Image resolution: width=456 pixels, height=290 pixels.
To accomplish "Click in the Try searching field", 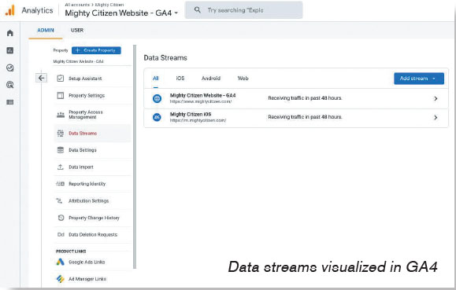I will coord(243,10).
